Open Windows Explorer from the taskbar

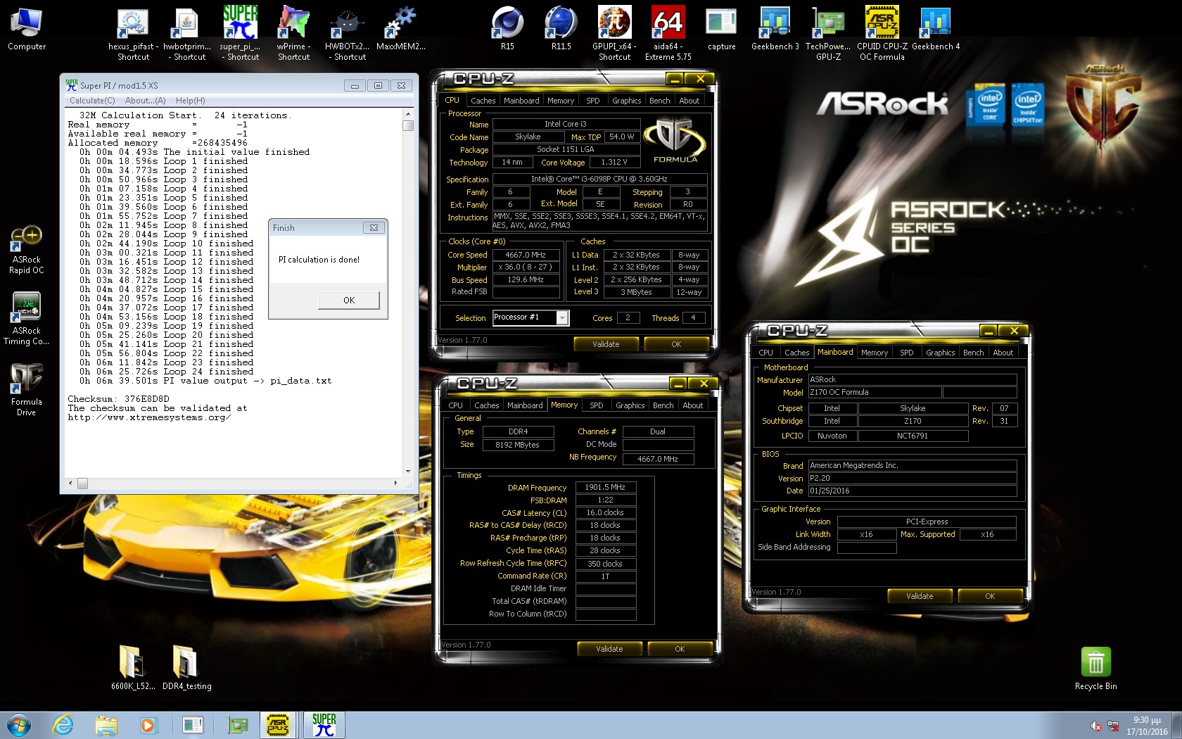tap(106, 725)
